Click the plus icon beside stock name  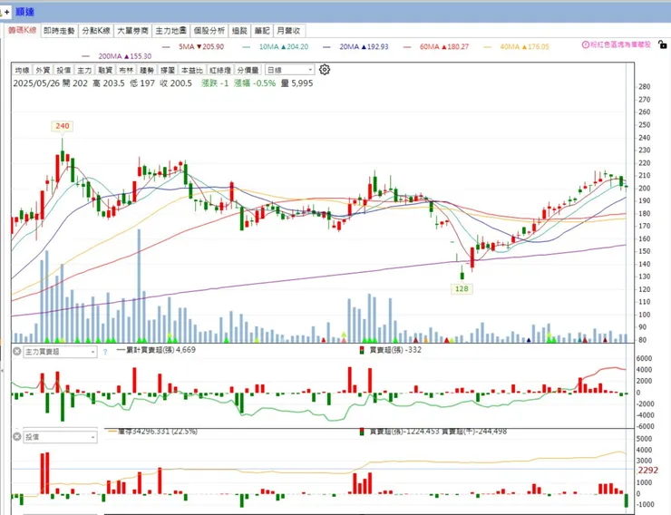tap(6, 12)
